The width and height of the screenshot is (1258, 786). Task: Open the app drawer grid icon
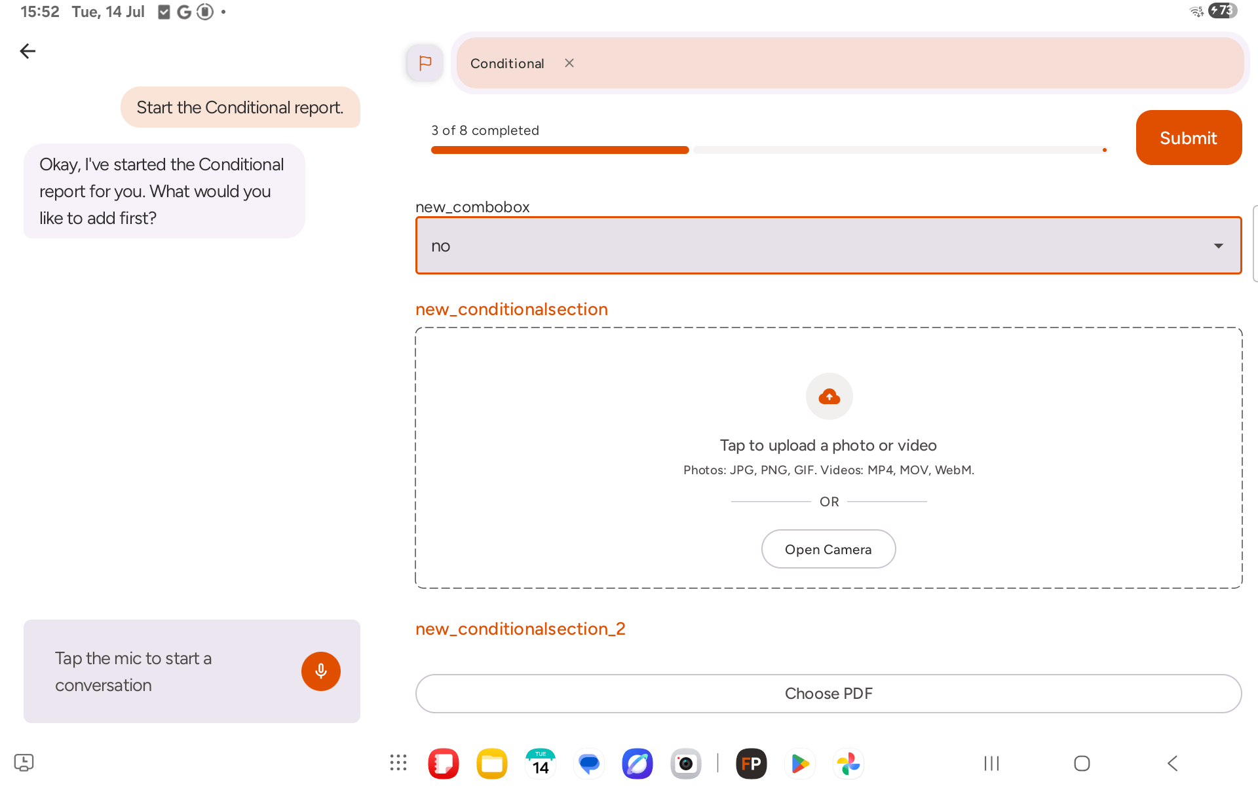pos(398,763)
